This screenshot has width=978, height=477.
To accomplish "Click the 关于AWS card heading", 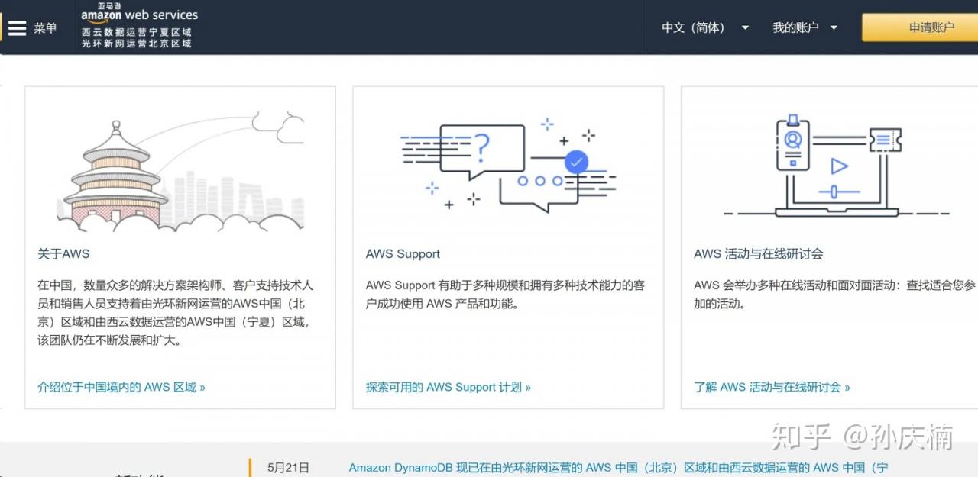I will tap(63, 254).
